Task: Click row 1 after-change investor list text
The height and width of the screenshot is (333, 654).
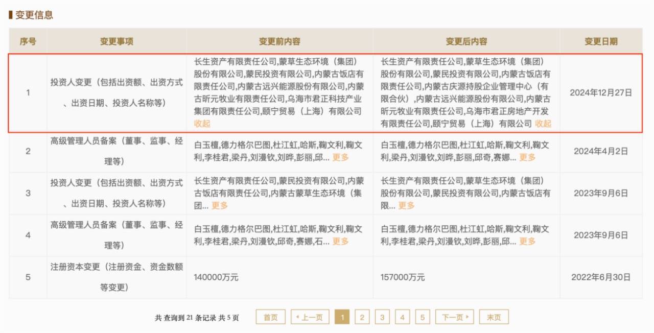Action: tap(466, 92)
